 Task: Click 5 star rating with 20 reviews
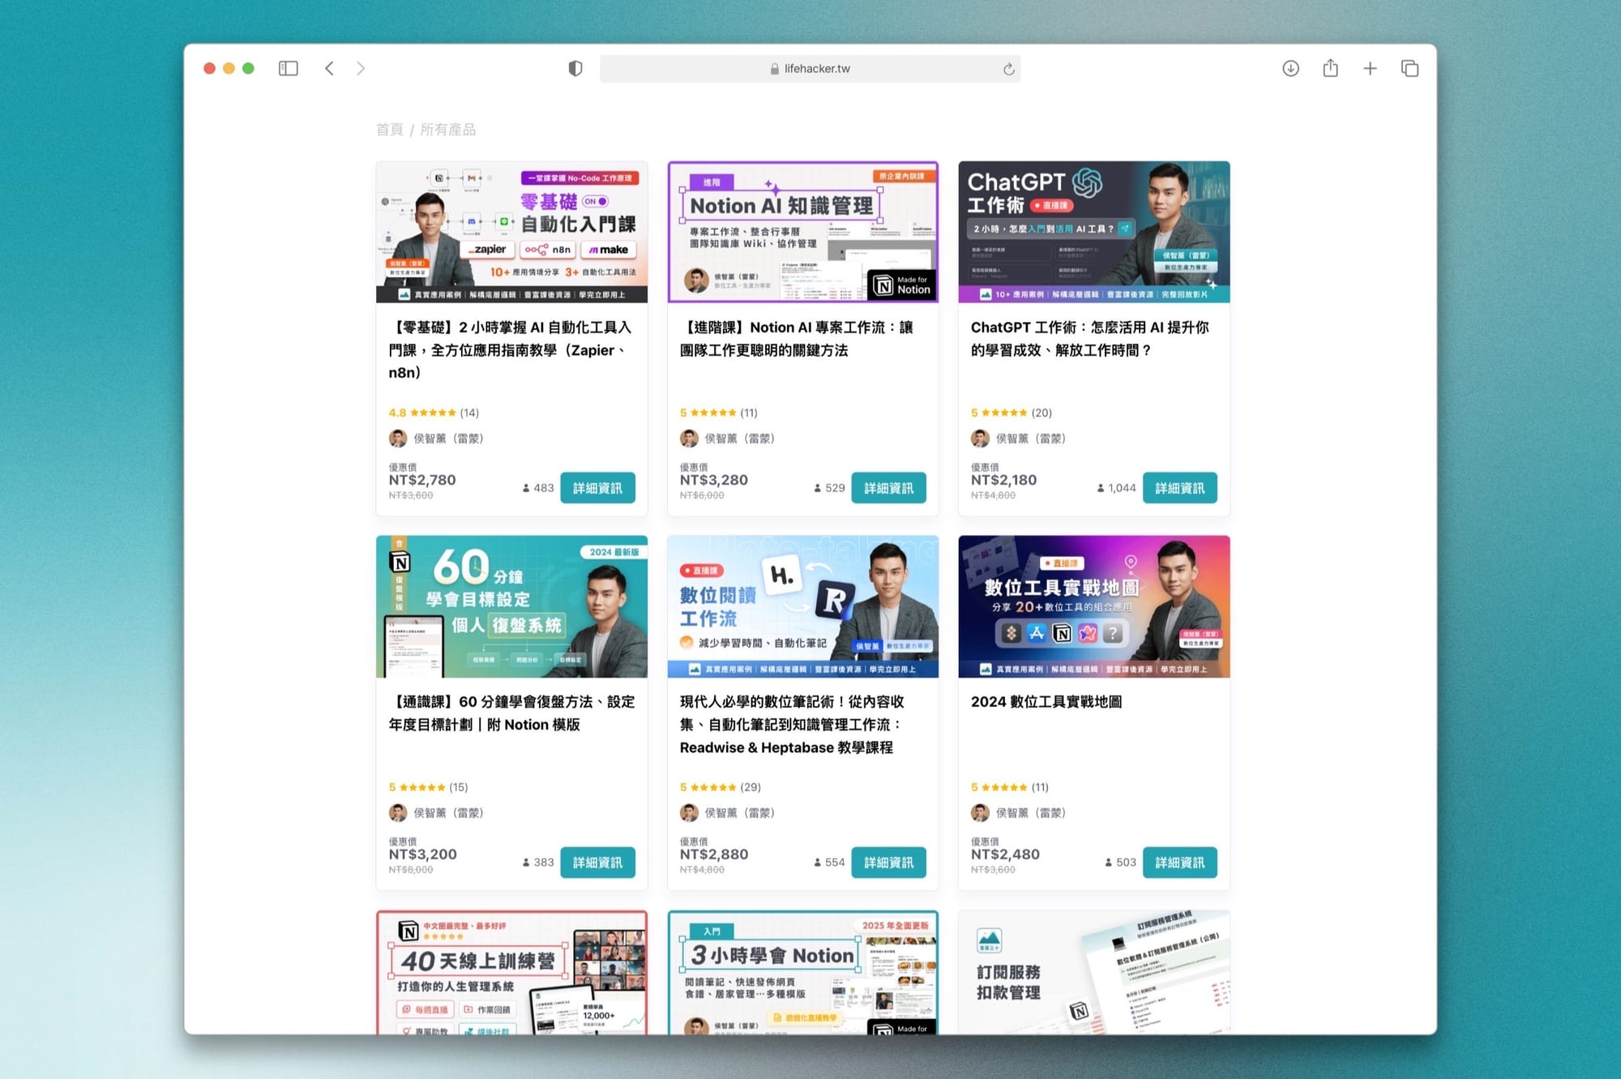(x=1012, y=413)
